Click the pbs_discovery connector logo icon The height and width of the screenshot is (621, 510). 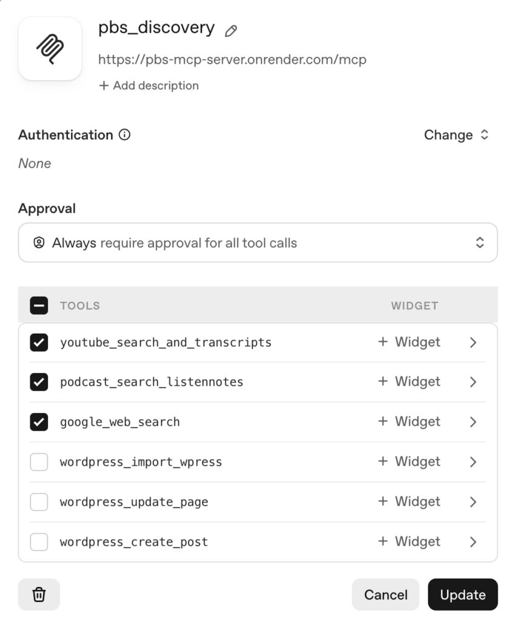coord(50,49)
